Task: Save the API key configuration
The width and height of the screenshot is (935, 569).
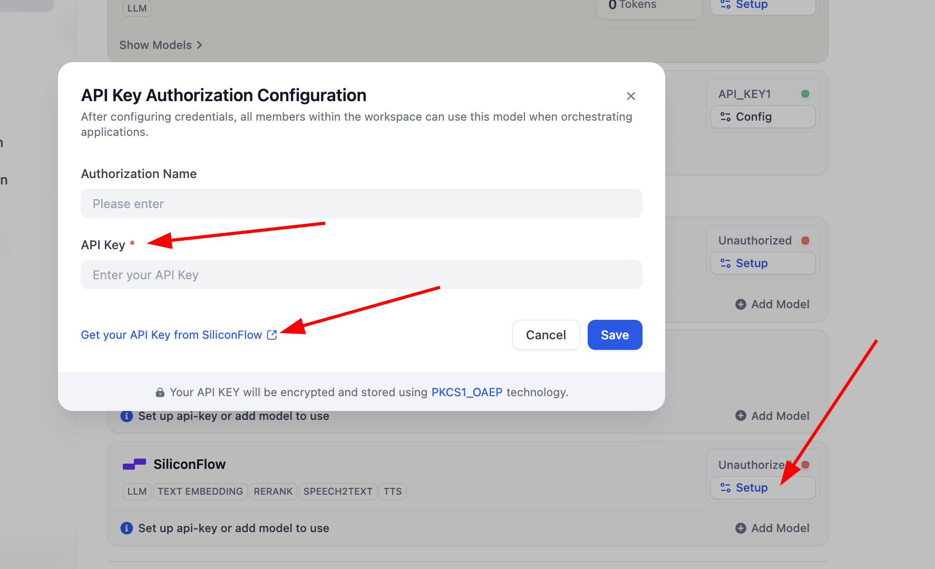Action: 615,335
